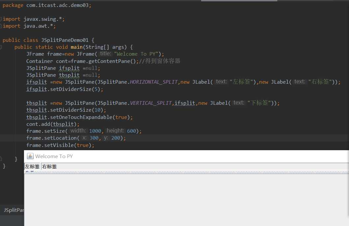
Task: Click the Welcome To PY window title text
Action: (x=54, y=156)
